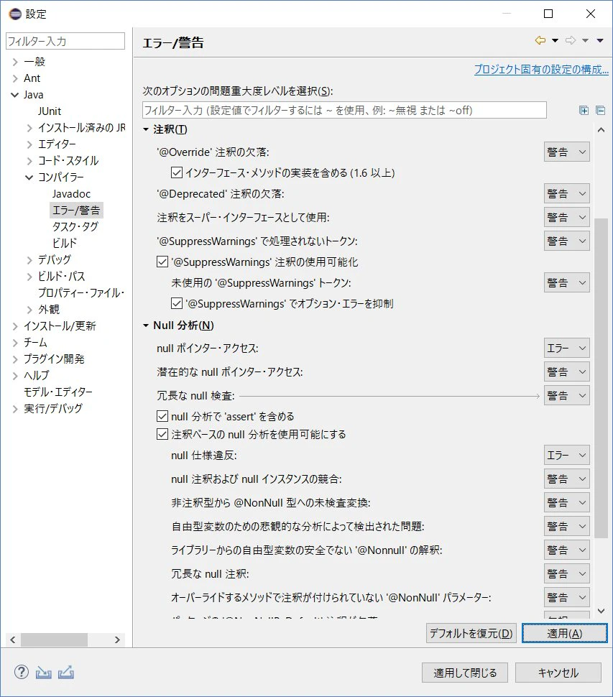The image size is (613, 697).
Task: Open the help question mark icon
Action: pyautogui.click(x=21, y=672)
